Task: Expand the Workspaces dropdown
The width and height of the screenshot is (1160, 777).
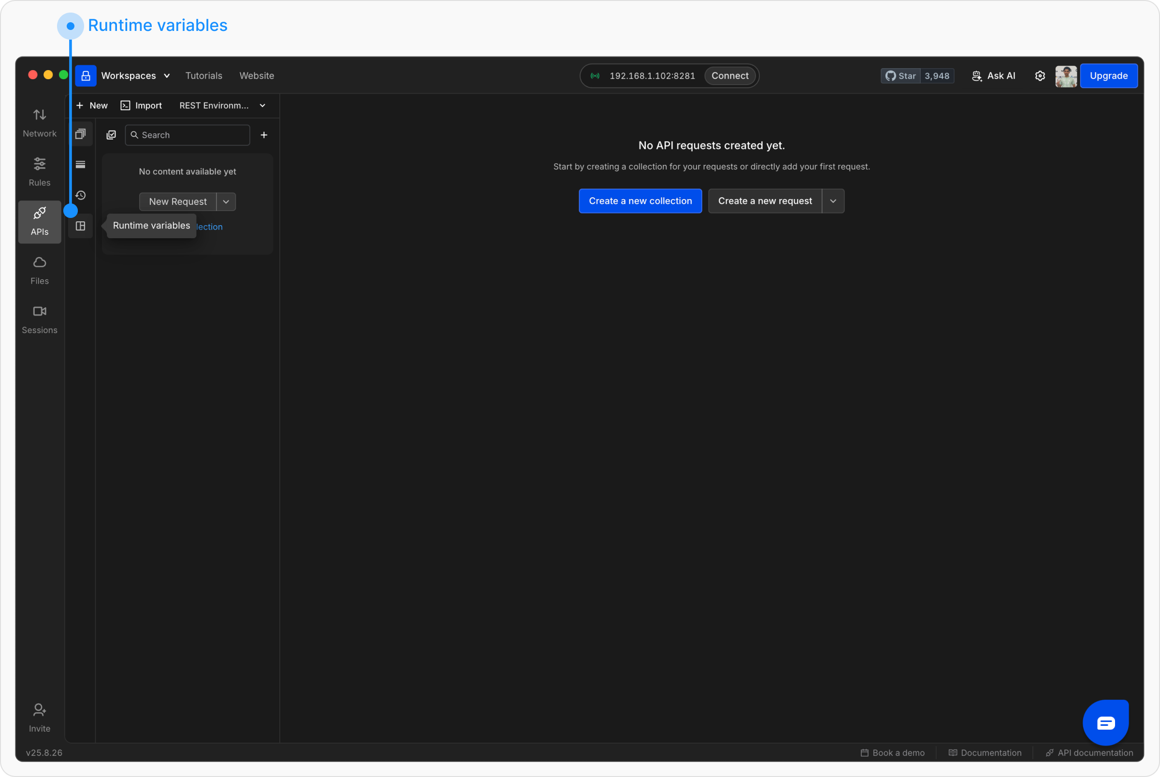Action: point(135,76)
